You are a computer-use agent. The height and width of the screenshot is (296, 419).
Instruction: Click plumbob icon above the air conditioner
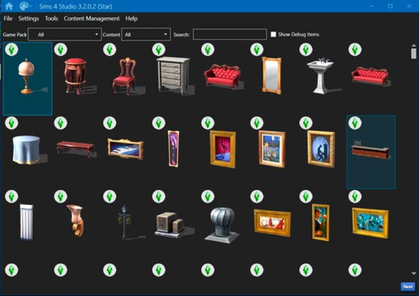coord(159,197)
